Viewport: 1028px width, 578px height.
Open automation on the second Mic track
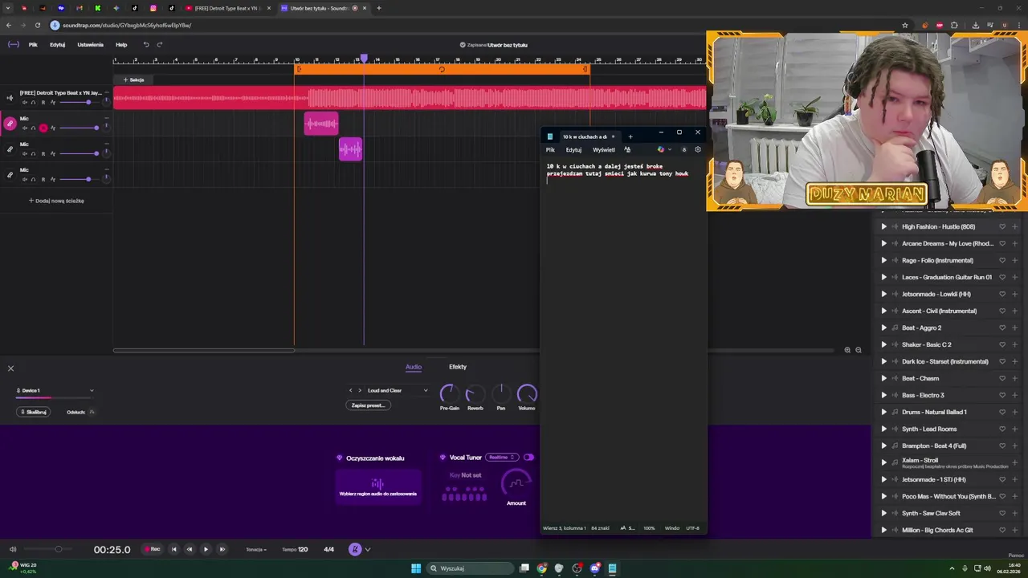pyautogui.click(x=53, y=153)
